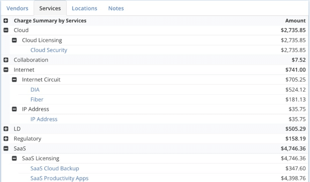Click the Amount column header

(x=295, y=21)
